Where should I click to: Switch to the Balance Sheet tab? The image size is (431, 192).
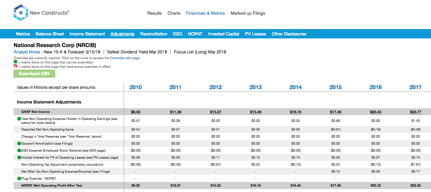click(50, 34)
